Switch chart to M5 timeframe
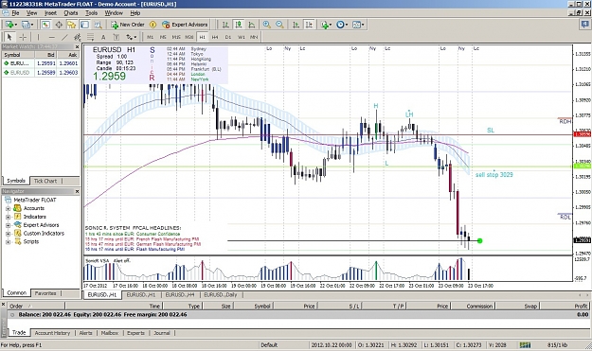 163,37
